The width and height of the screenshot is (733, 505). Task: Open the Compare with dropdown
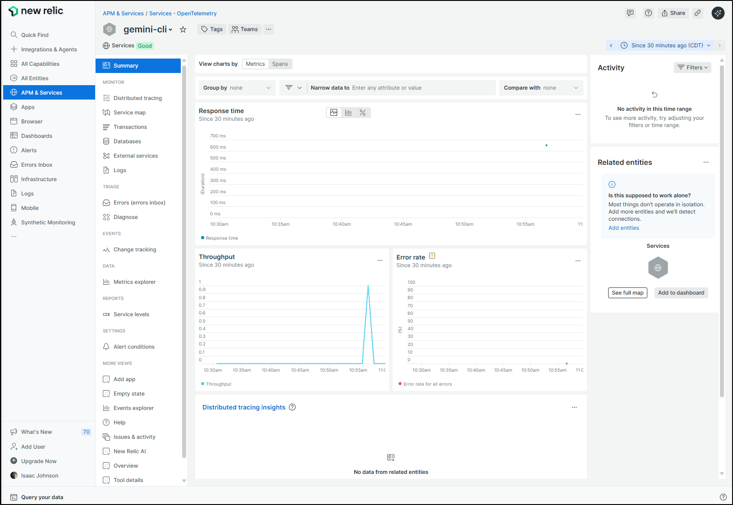coord(541,88)
